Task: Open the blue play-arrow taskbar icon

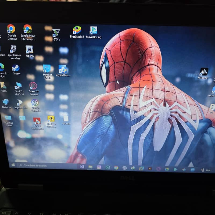Action: tap(175, 169)
